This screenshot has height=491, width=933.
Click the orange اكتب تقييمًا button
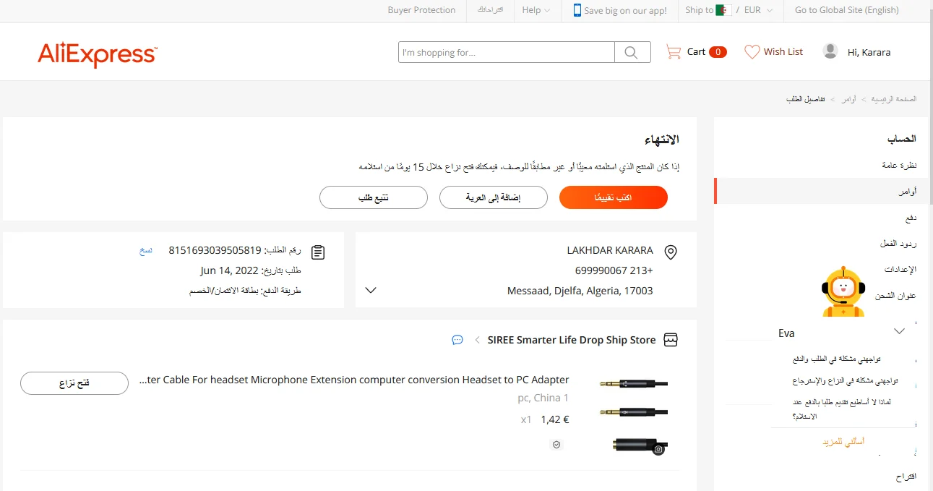pyautogui.click(x=614, y=197)
